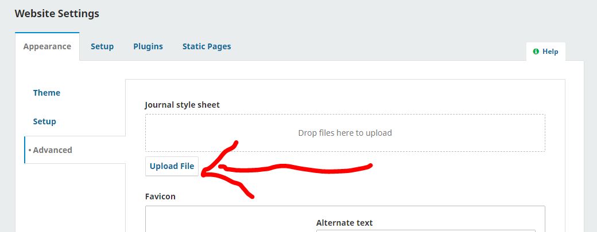Image resolution: width=597 pixels, height=232 pixels.
Task: Open the Help panel button
Action: pos(546,52)
